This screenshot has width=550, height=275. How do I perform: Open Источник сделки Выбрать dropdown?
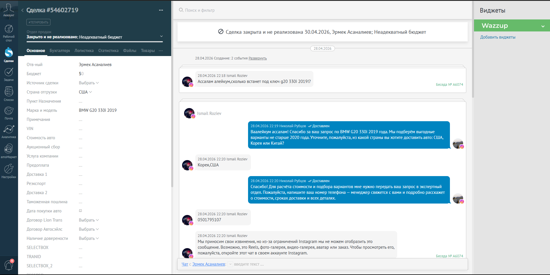tap(89, 83)
